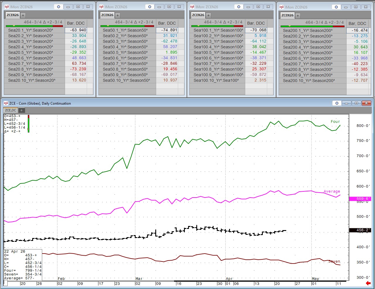
Task: Add a tab in the Season200 monitor window
Action: (298, 16)
